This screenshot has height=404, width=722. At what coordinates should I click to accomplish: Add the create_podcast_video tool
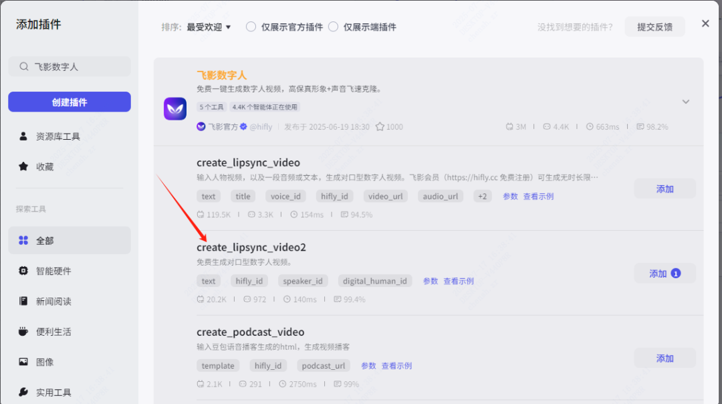665,359
